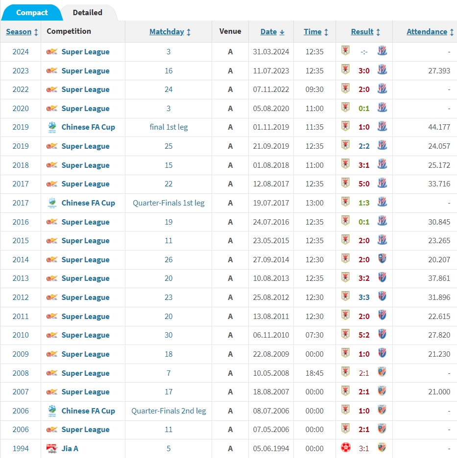Click away team crest for 10.05.2008 match
Image resolution: width=457 pixels, height=458 pixels.
[382, 372]
